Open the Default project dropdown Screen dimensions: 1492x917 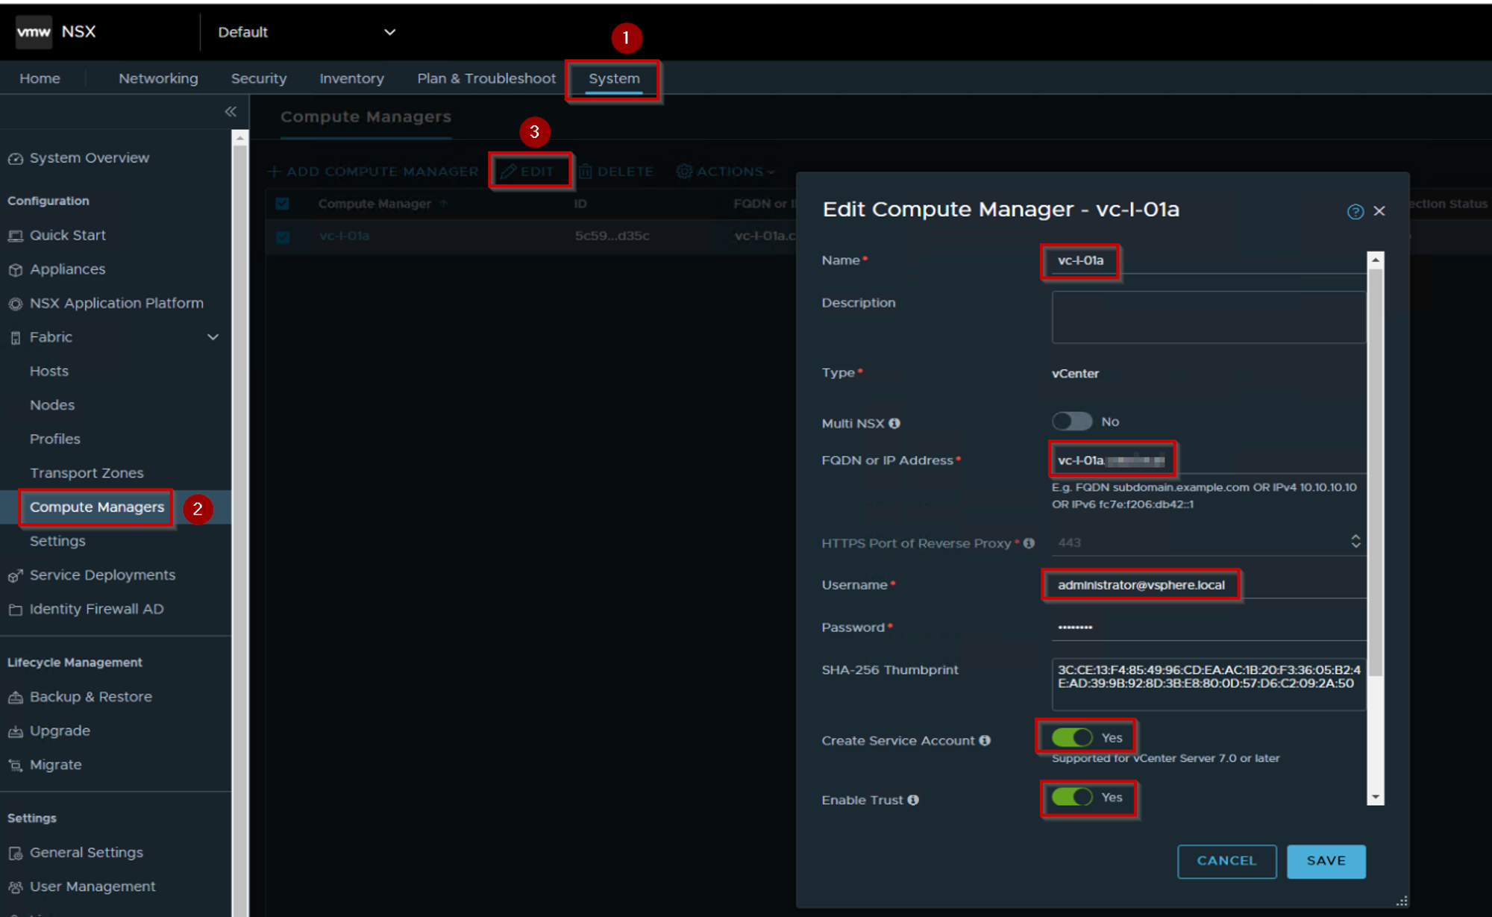[306, 32]
